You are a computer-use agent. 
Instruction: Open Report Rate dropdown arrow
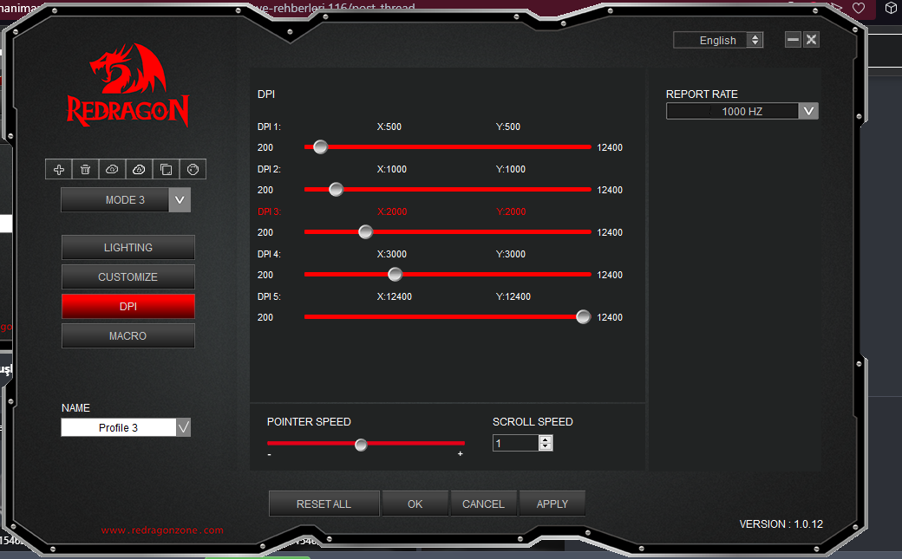pyautogui.click(x=808, y=111)
